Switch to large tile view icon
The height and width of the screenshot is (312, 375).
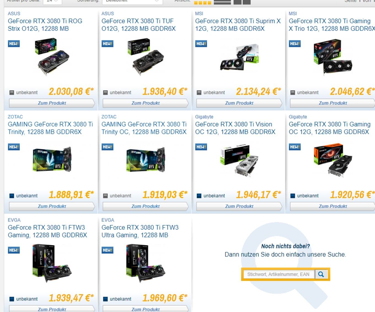pyautogui.click(x=242, y=2)
